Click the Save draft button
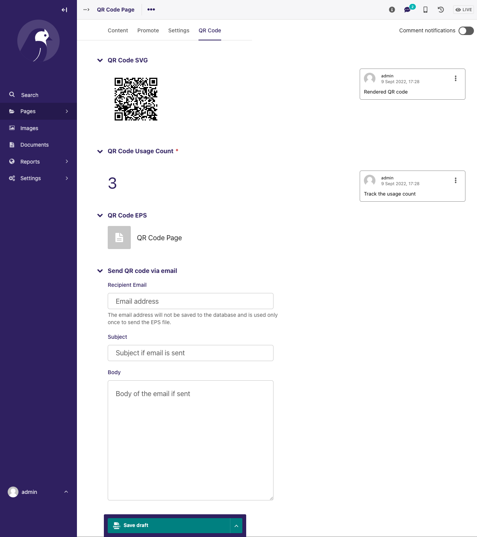The height and width of the screenshot is (537, 477). click(x=169, y=525)
